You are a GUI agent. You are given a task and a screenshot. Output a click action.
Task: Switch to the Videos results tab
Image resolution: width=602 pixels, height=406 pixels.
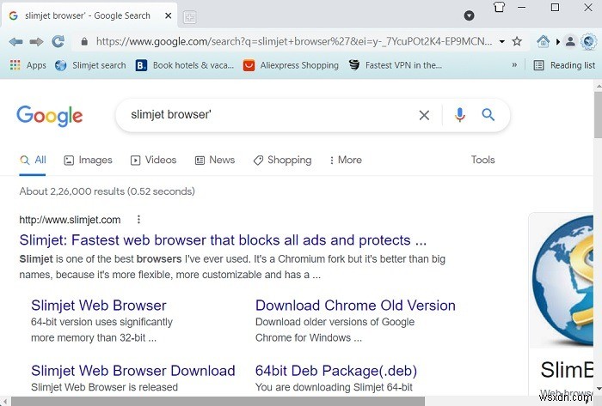pyautogui.click(x=153, y=160)
